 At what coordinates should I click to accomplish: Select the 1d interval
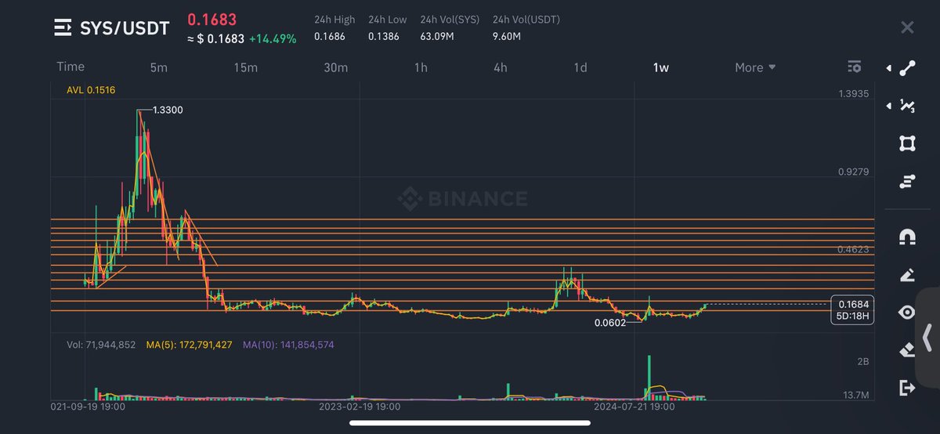click(580, 67)
